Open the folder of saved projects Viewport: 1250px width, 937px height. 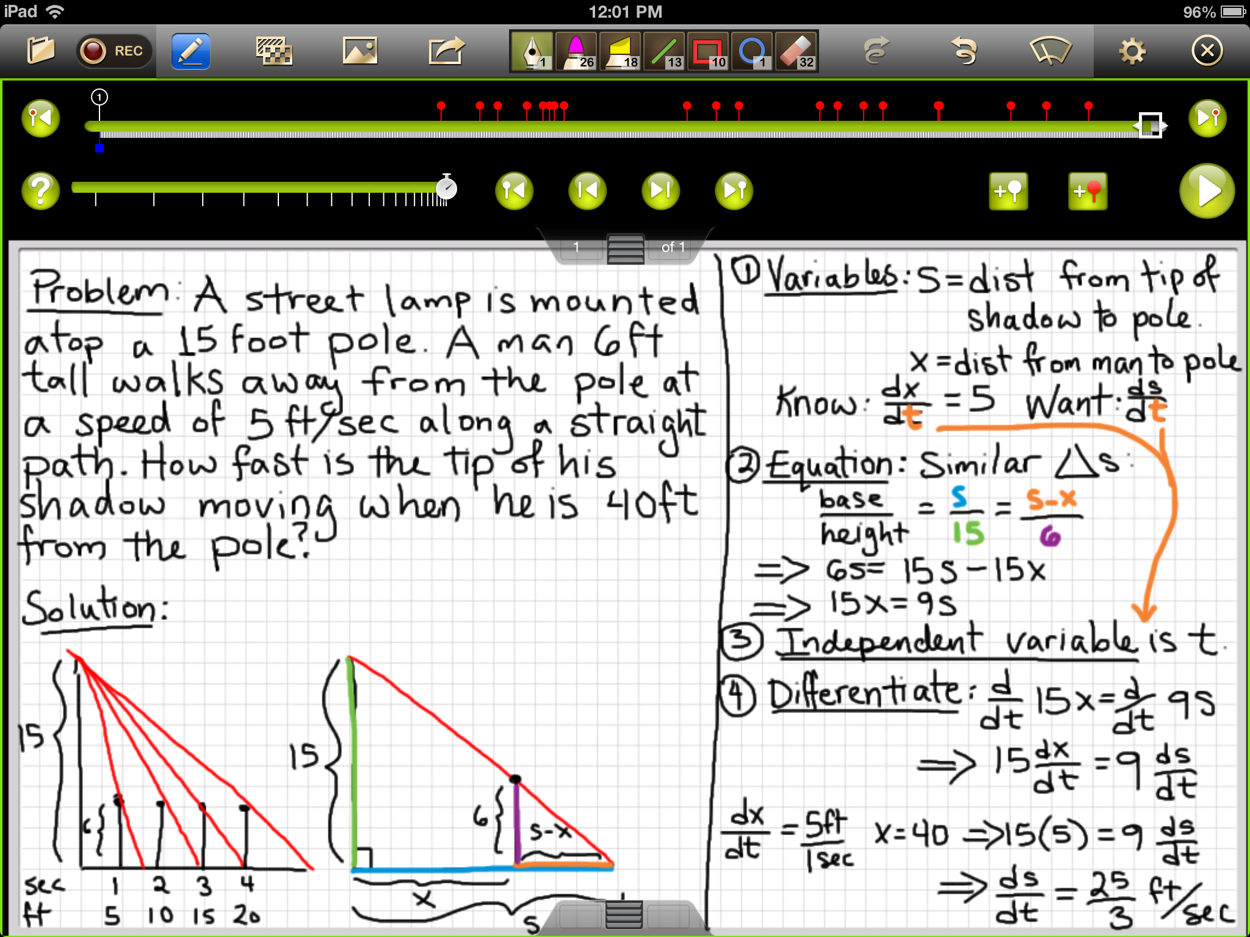point(40,51)
